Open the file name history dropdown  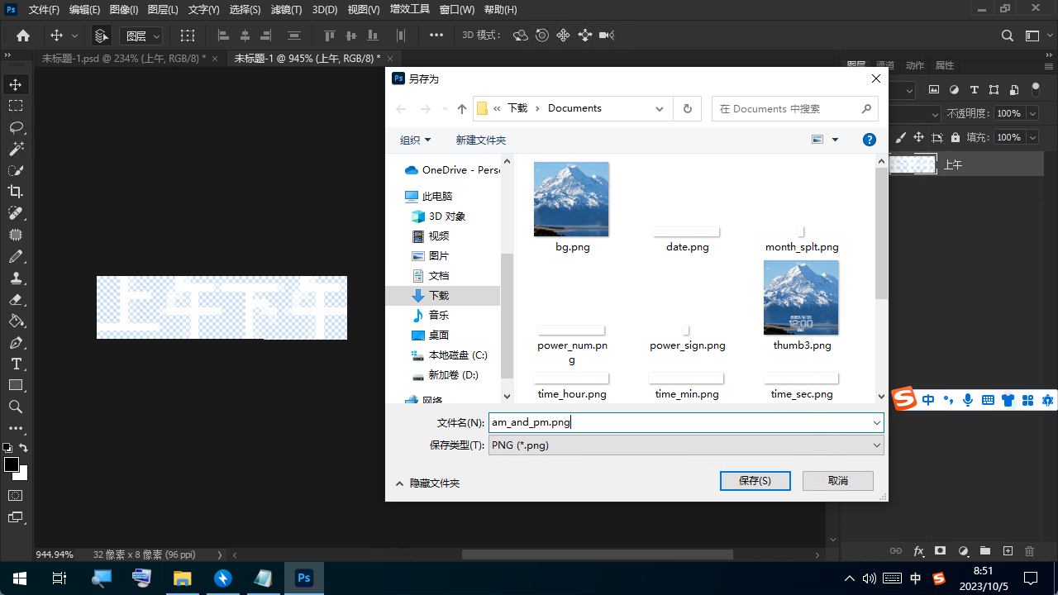click(x=876, y=422)
